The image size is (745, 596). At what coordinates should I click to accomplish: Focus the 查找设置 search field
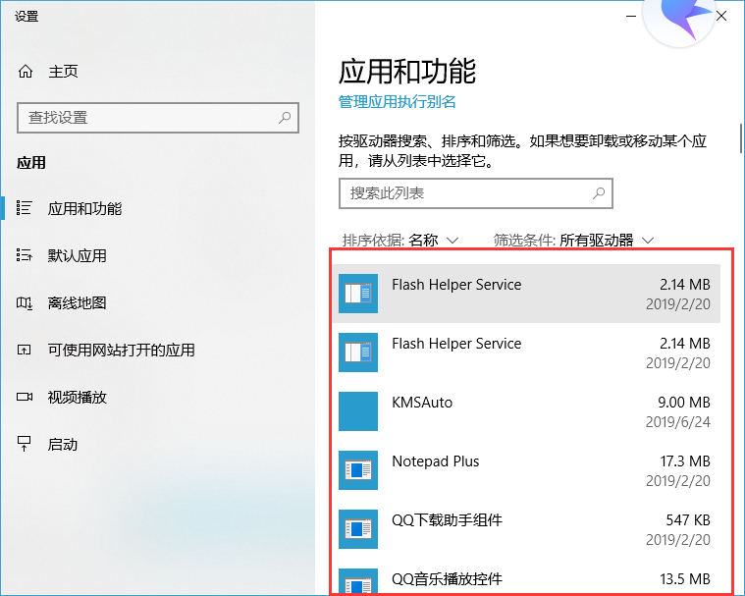click(158, 118)
